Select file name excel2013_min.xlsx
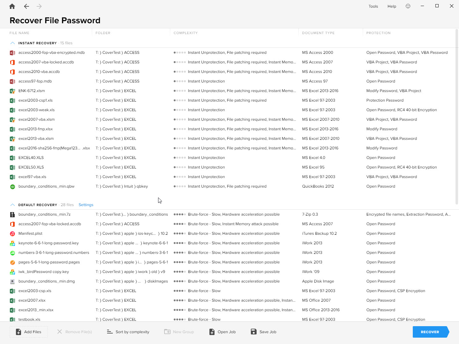The image size is (459, 344). point(36,310)
